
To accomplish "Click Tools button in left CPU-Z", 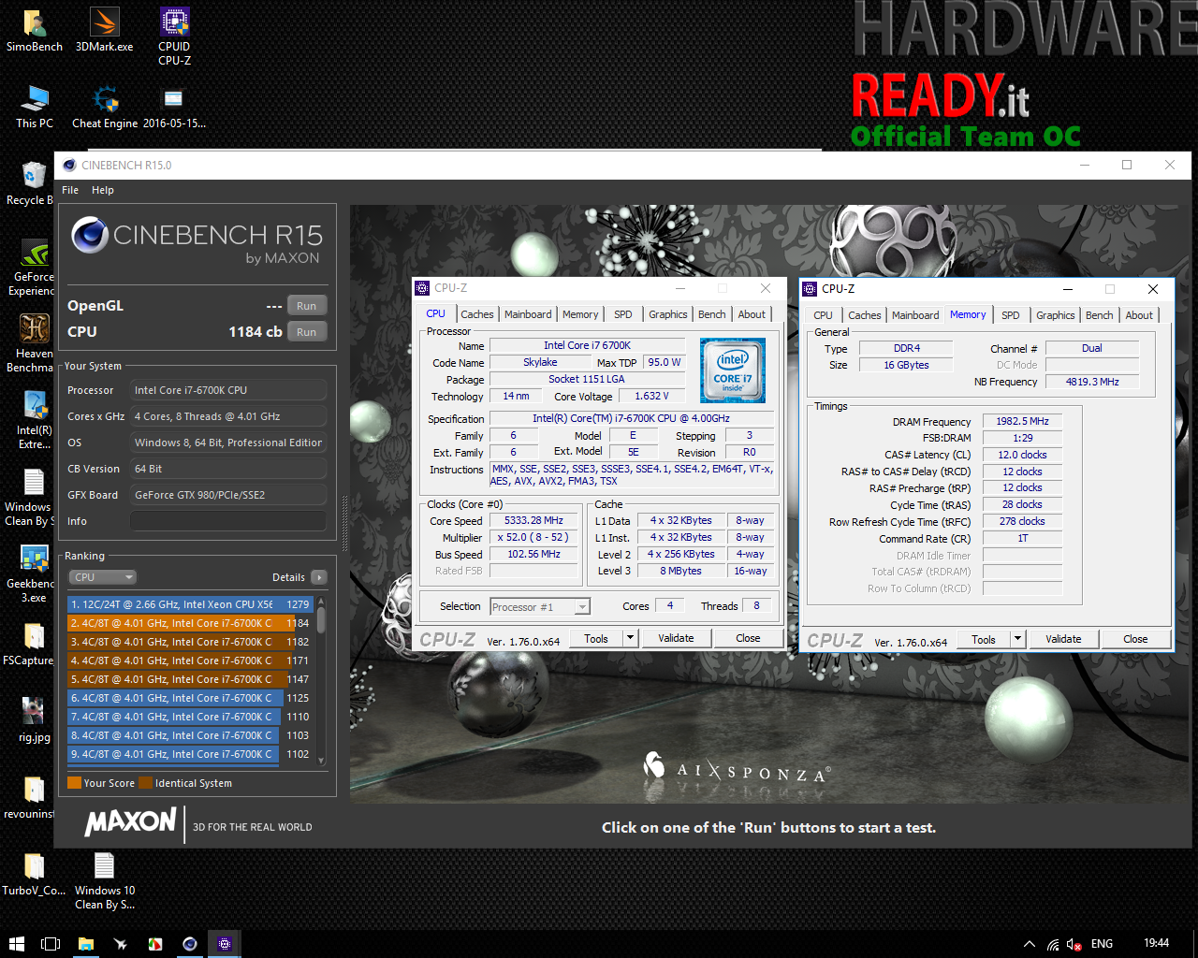I will click(596, 639).
